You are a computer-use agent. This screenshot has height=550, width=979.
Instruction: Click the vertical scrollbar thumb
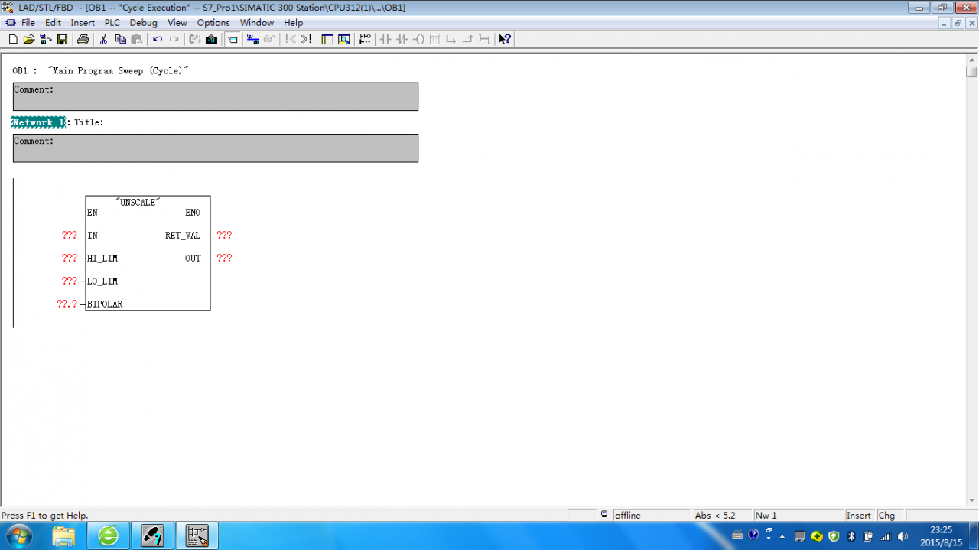pos(971,73)
